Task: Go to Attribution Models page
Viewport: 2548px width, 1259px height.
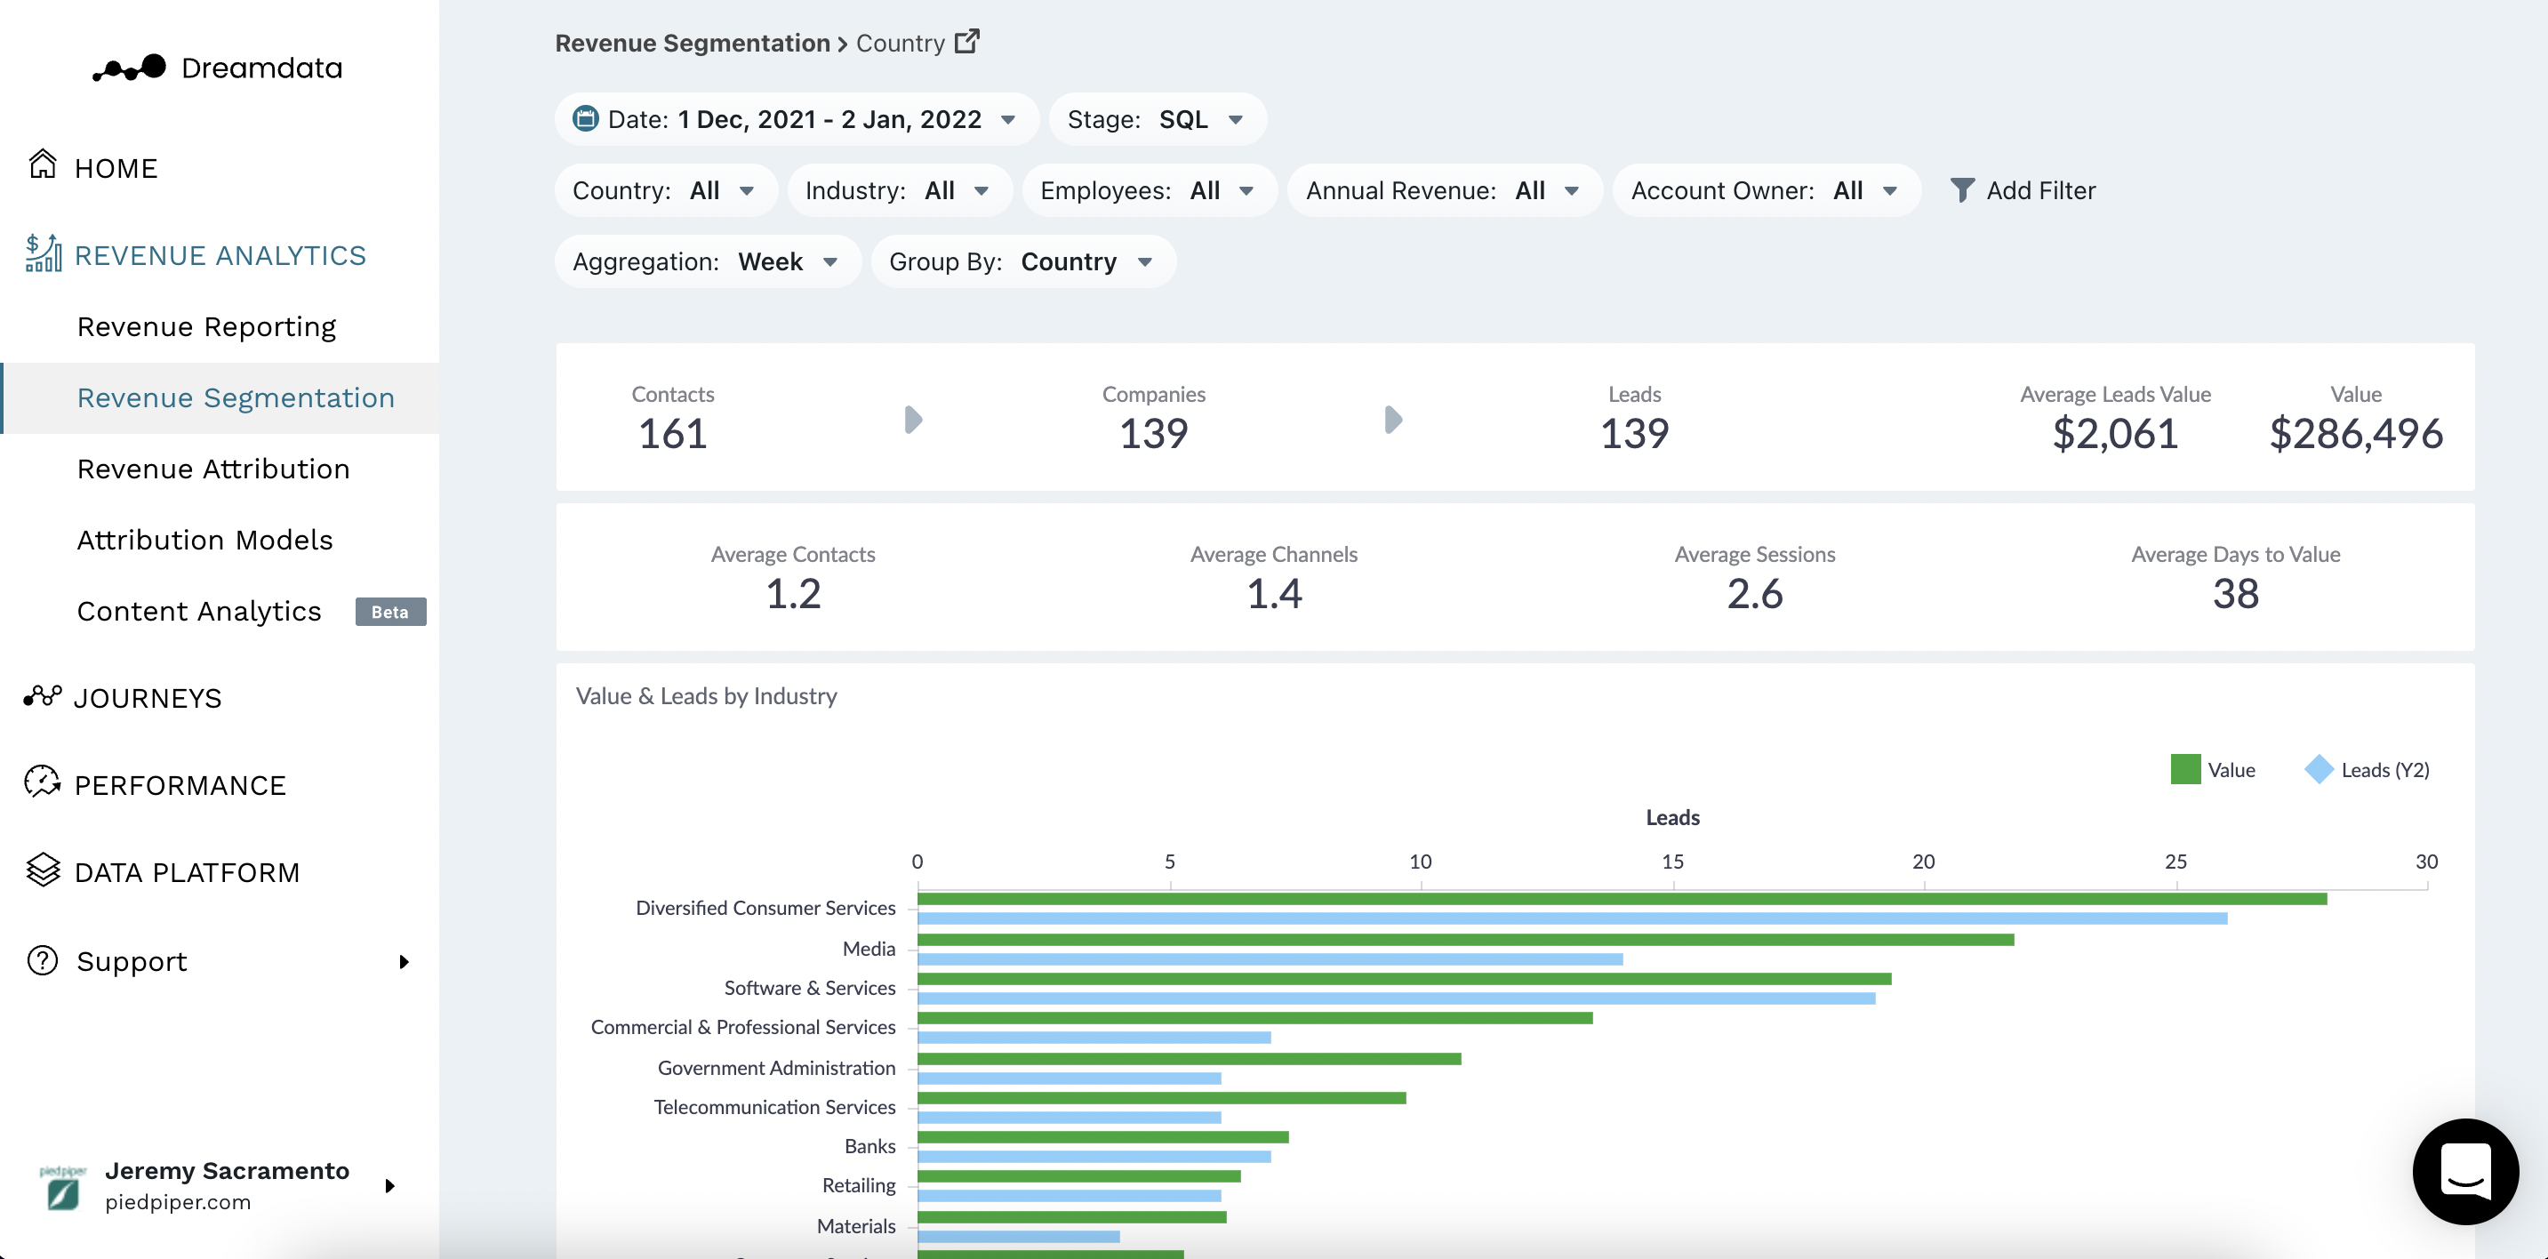Action: (204, 540)
